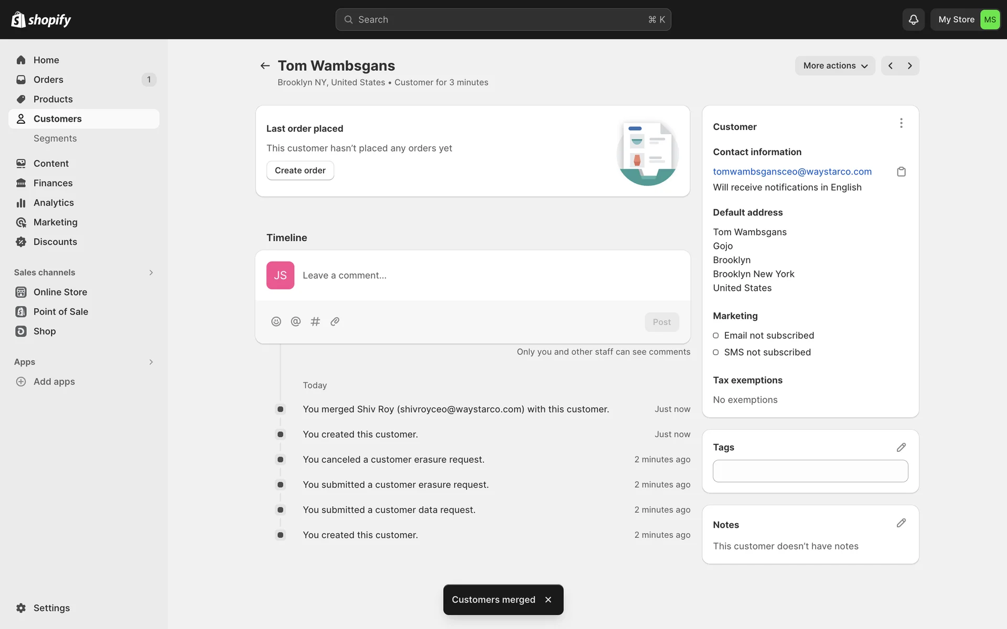
Task: Copy email using clipboard icon
Action: pos(901,171)
